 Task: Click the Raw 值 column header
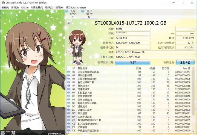[181, 68]
